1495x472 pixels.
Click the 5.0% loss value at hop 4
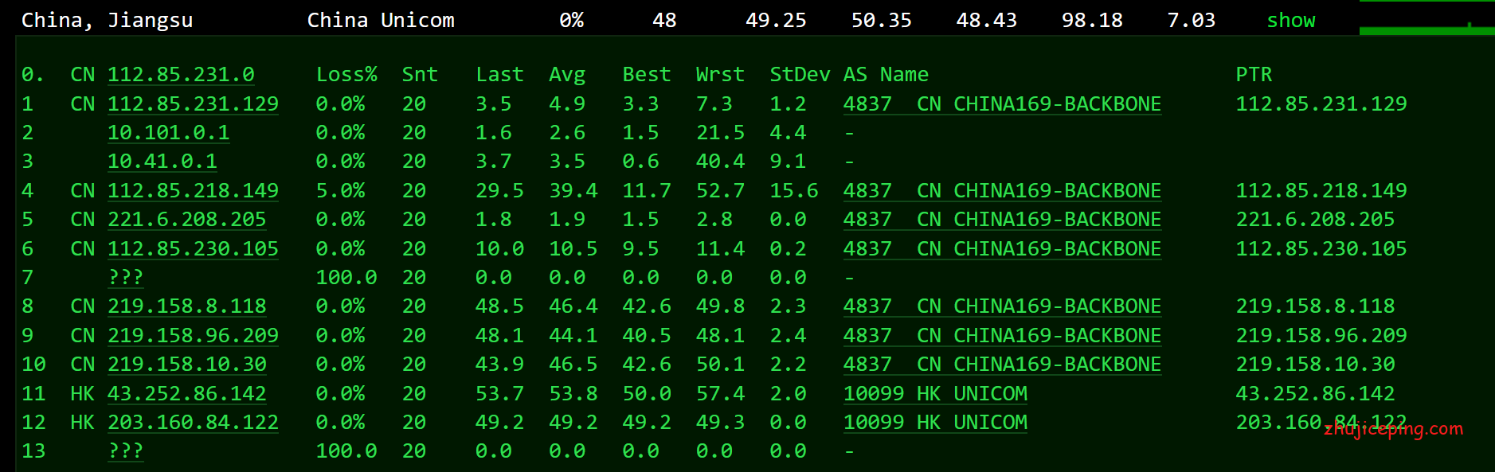340,190
